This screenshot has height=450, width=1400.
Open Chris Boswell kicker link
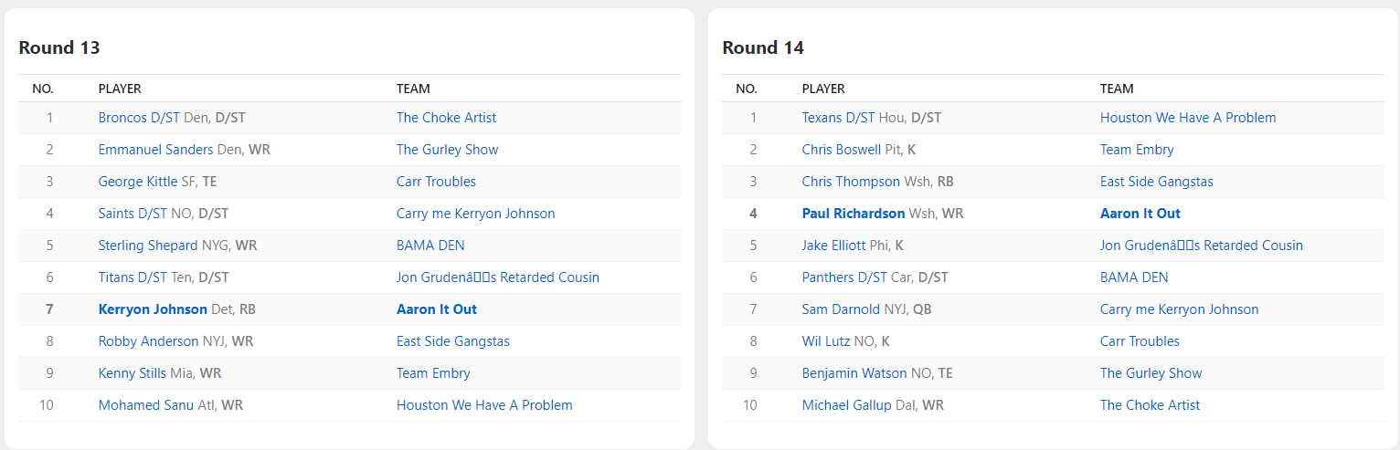pos(842,150)
